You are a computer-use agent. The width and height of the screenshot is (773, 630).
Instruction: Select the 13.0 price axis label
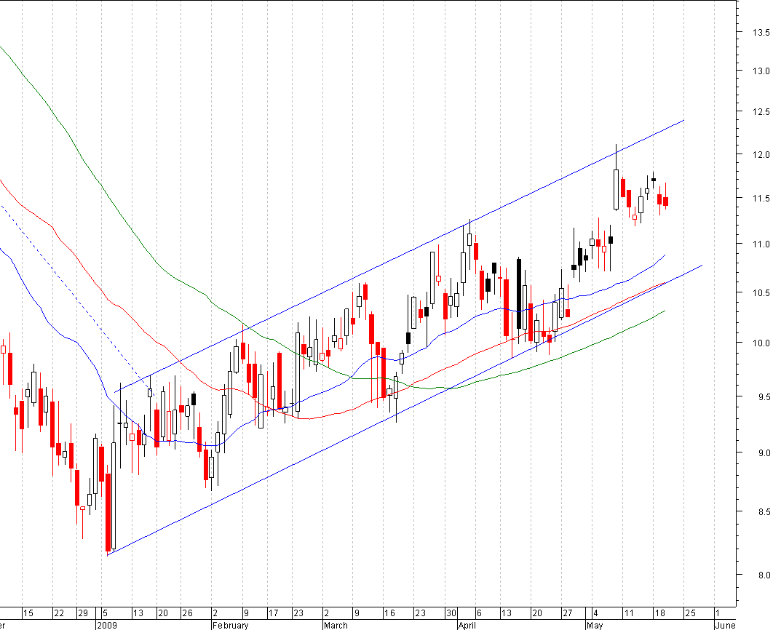point(761,71)
